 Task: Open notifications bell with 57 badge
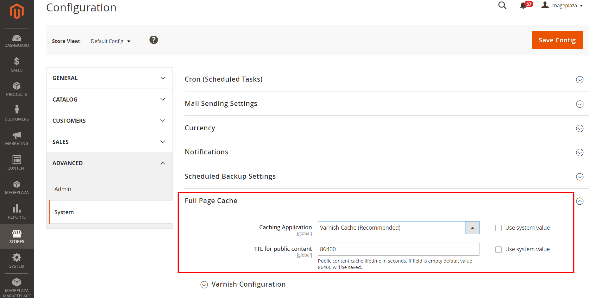pyautogui.click(x=523, y=6)
